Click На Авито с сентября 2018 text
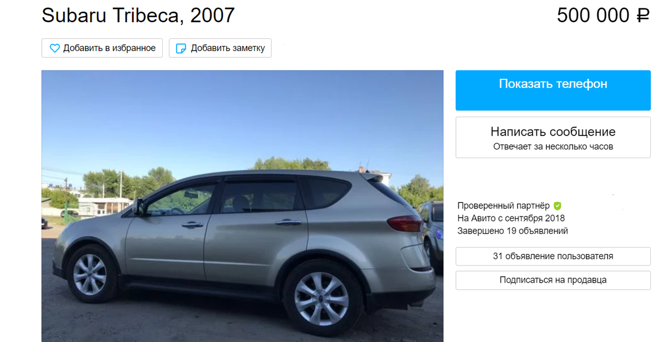 (x=511, y=218)
